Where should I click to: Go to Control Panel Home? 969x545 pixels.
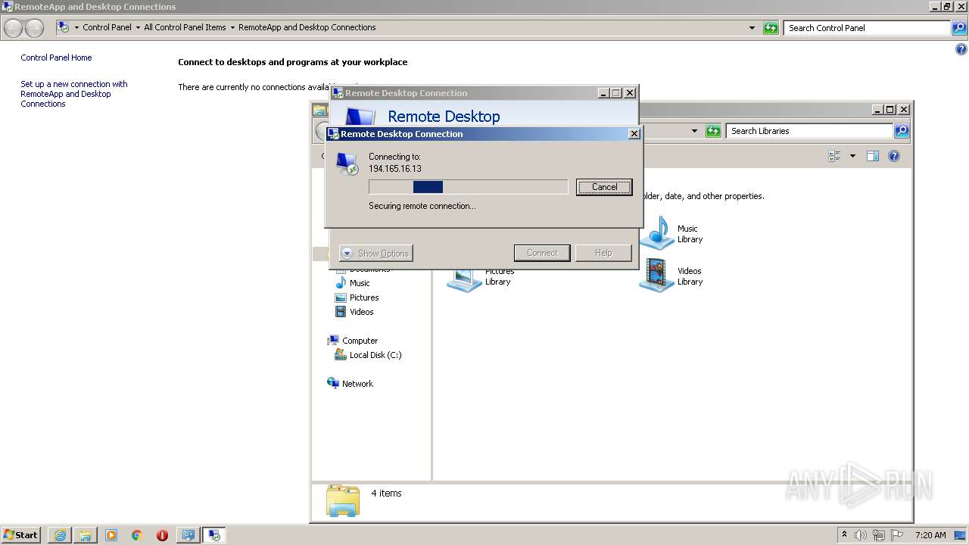coord(56,58)
